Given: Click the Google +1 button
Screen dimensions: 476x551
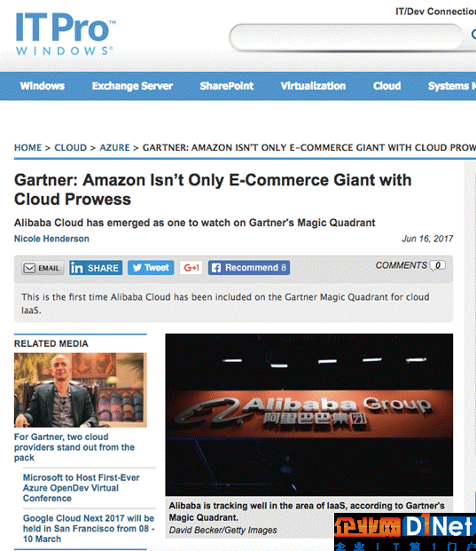Looking at the screenshot, I should tap(191, 268).
